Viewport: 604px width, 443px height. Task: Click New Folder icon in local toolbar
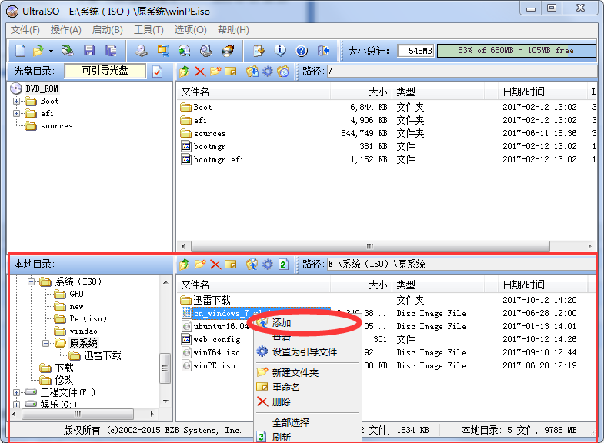point(200,265)
